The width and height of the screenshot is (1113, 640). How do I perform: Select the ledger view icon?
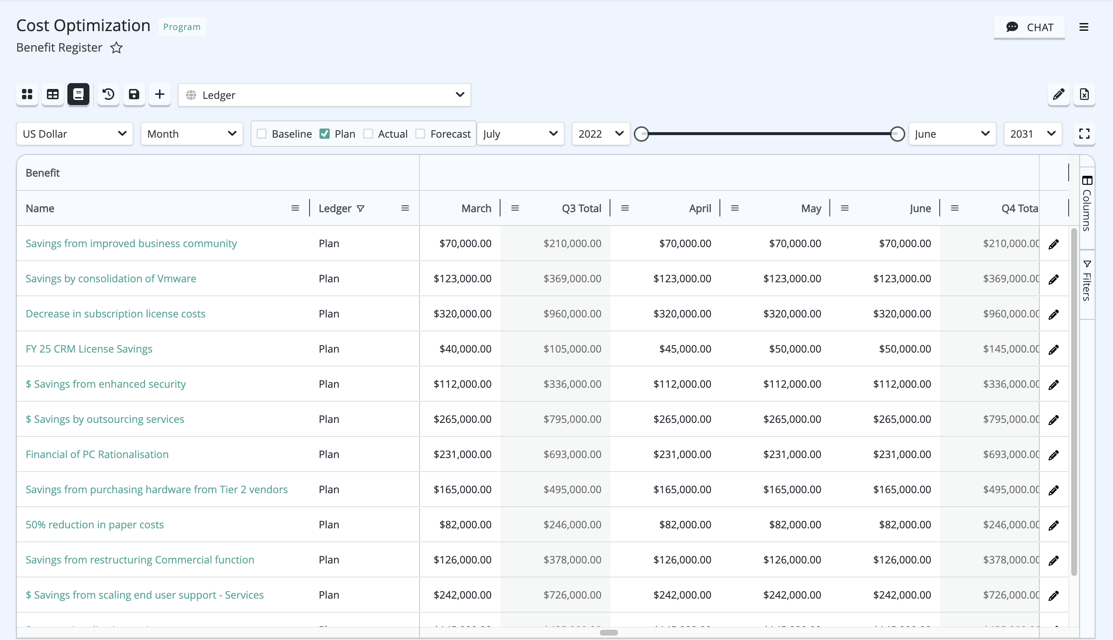coord(78,94)
